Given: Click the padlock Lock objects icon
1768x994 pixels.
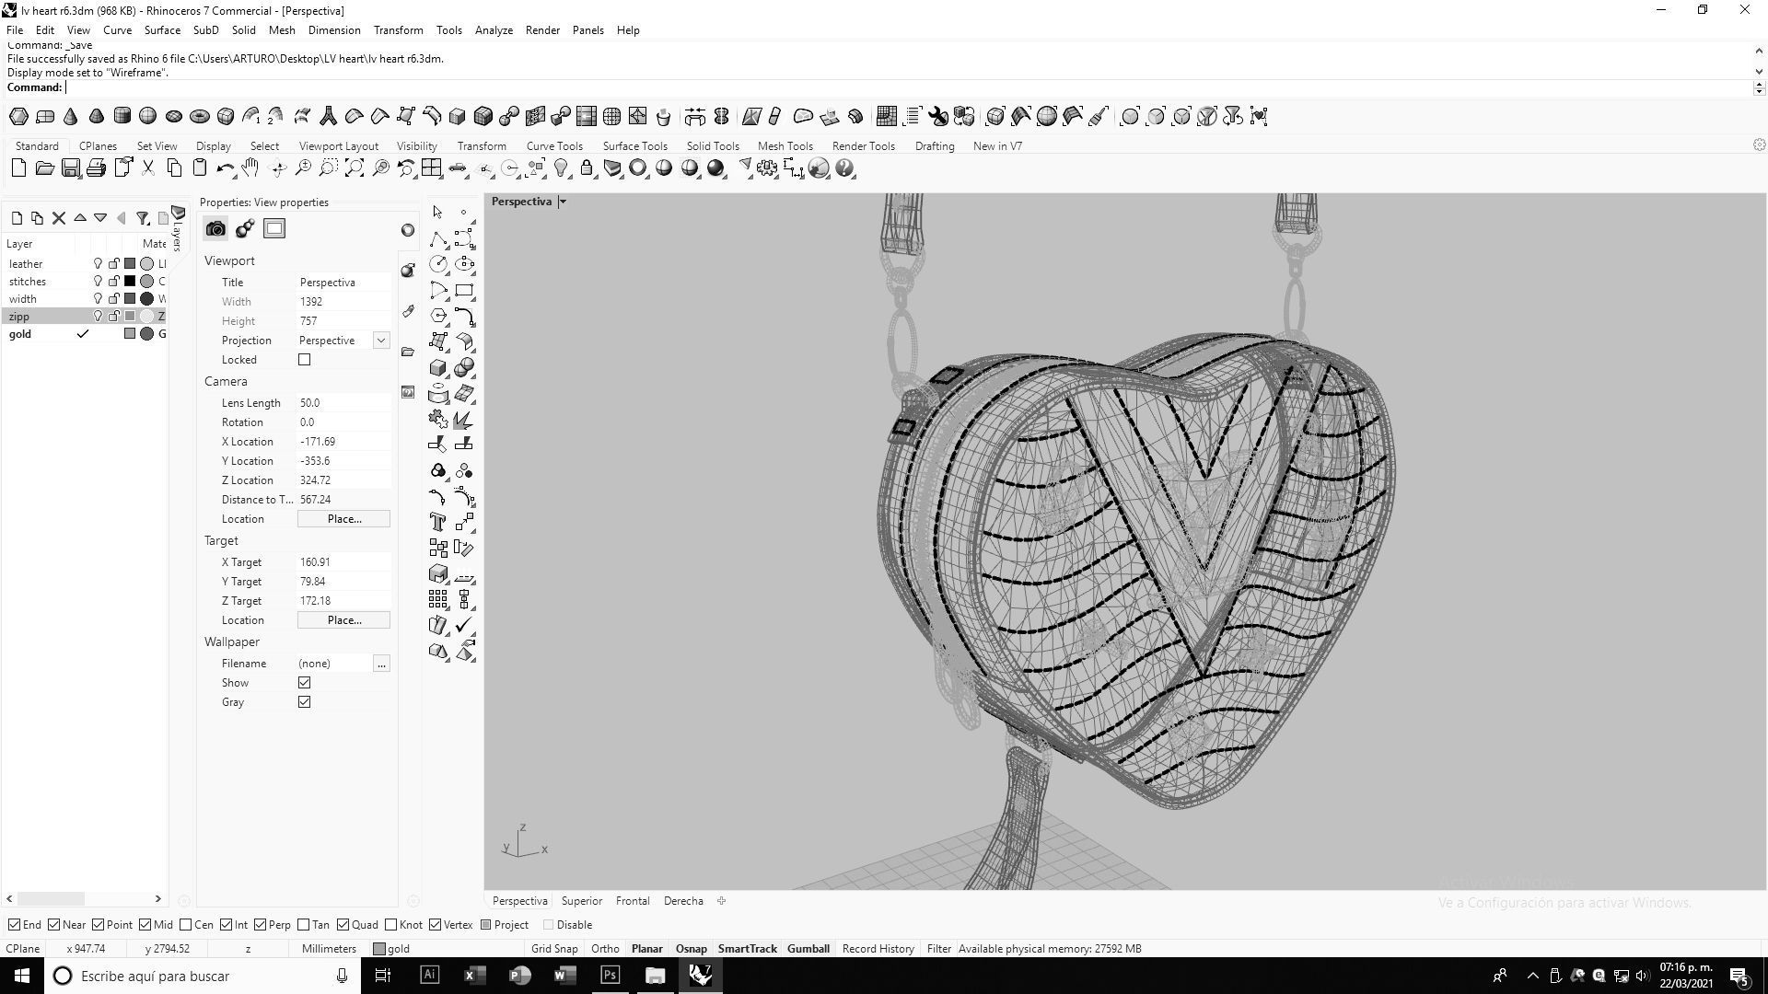Looking at the screenshot, I should [x=587, y=168].
